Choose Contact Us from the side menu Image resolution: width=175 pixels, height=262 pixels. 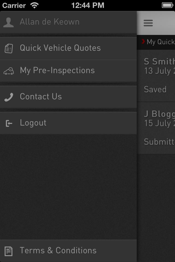[x=40, y=96]
